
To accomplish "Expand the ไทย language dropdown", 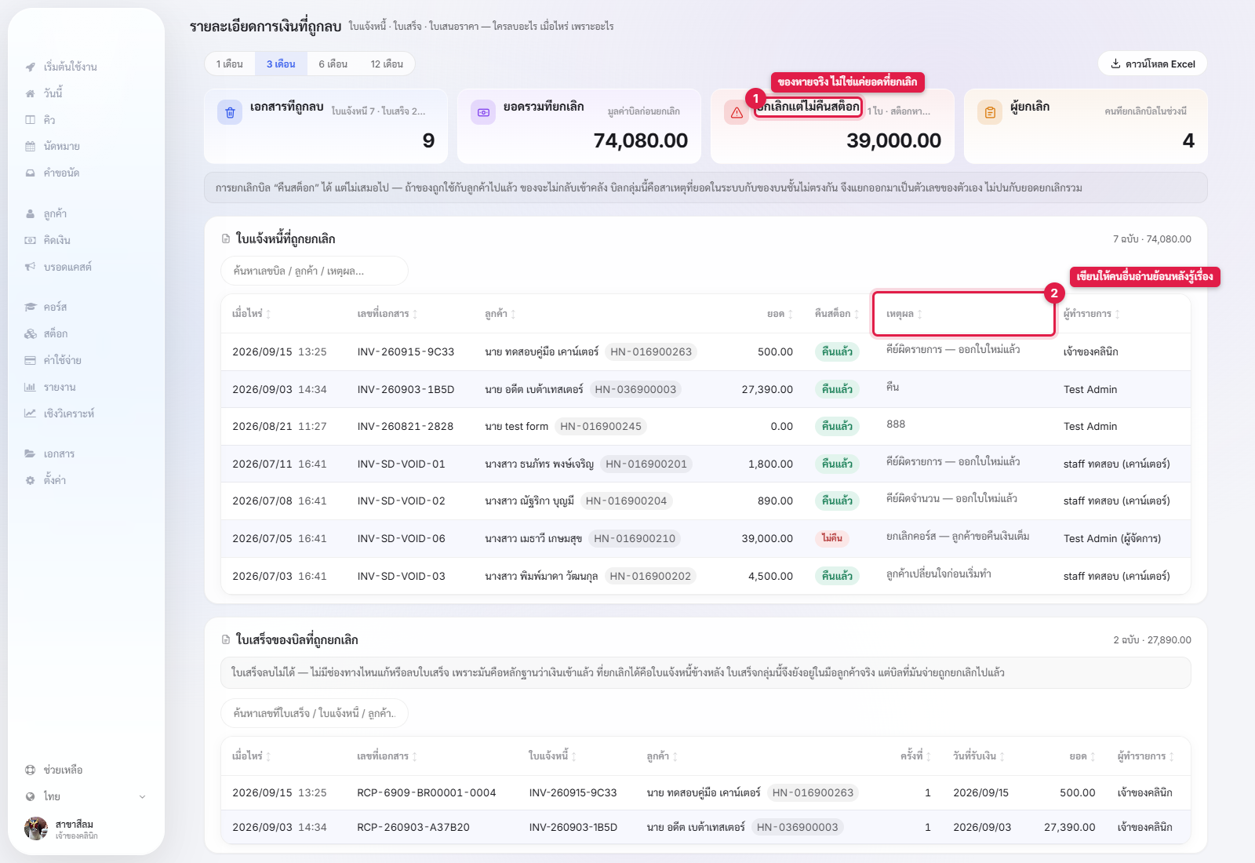I will [x=86, y=796].
